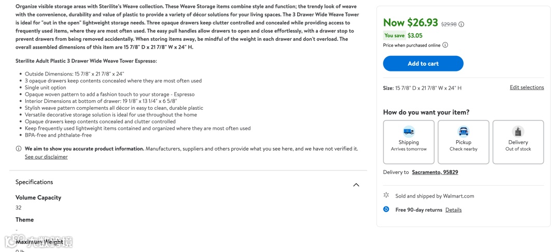Click the Specifications section heading
The width and height of the screenshot is (560, 252).
[34, 182]
